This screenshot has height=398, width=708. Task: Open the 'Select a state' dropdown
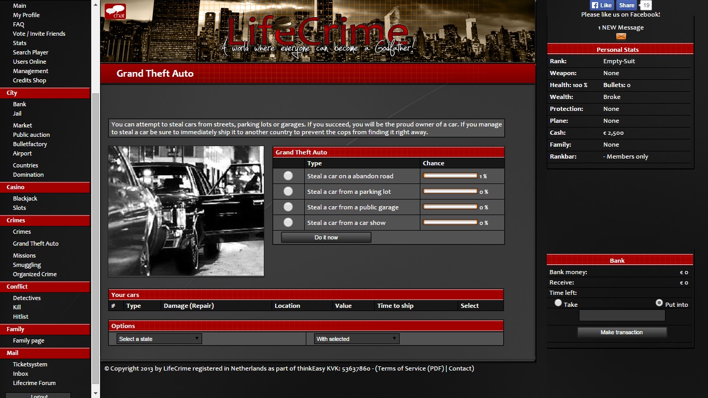159,339
